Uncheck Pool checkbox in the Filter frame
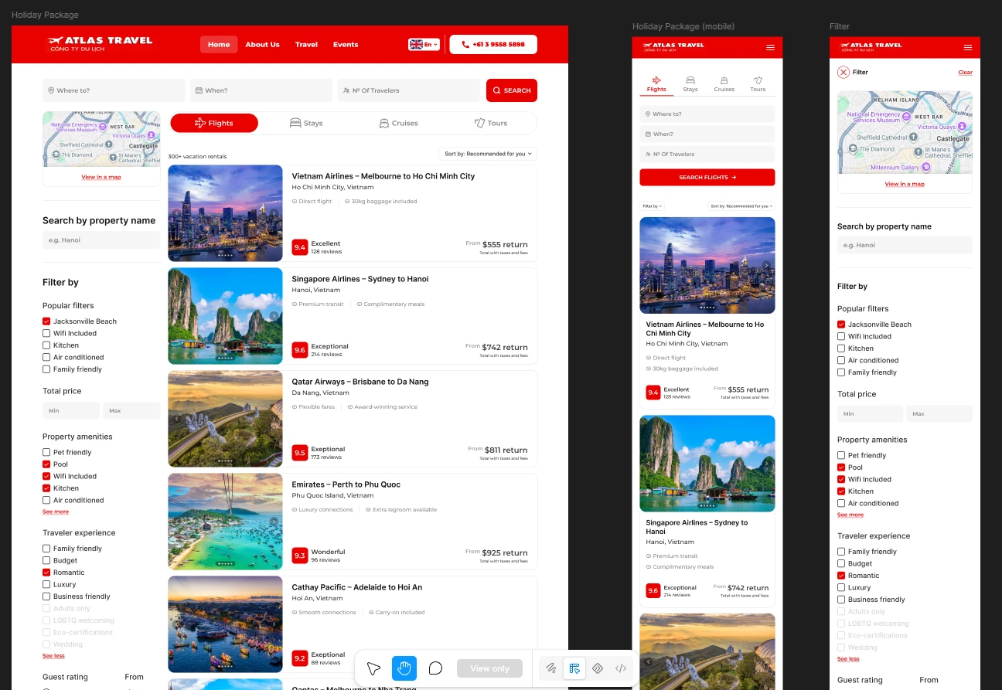This screenshot has width=1002, height=690. (x=841, y=467)
